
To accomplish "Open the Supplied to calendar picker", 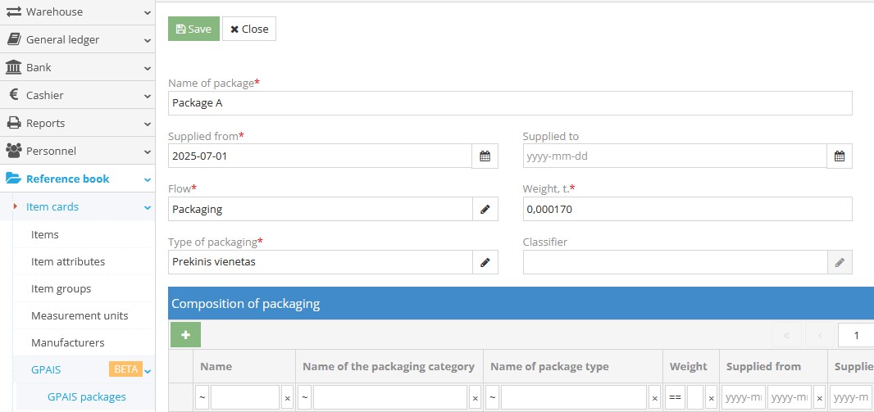I will (x=839, y=156).
